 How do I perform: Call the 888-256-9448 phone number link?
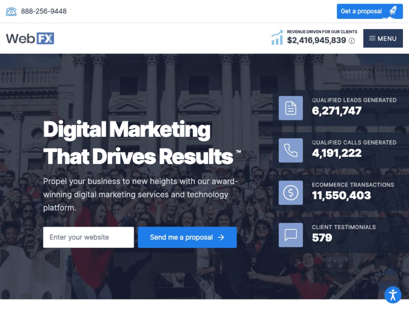click(44, 11)
